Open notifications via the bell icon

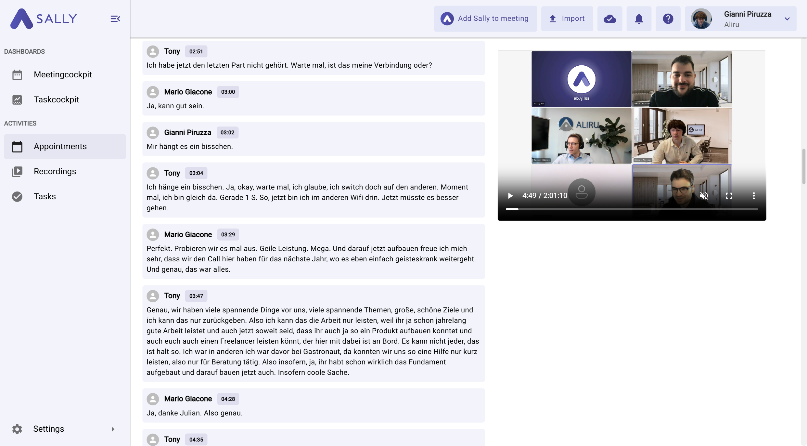tap(639, 19)
